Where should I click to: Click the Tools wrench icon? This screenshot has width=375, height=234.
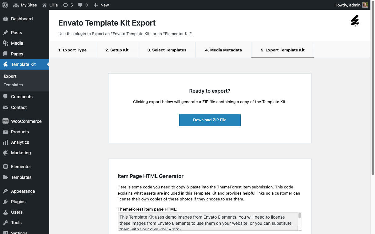(x=6, y=223)
